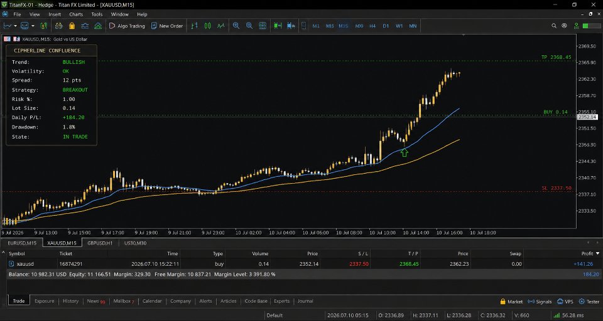Viewport: 603px width, 321px height.
Task: Toggle chart auto scroll icon
Action: (278, 26)
